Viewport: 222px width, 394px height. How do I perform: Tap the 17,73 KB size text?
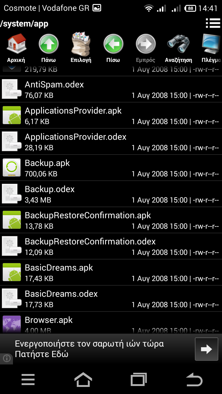pyautogui.click(x=39, y=305)
